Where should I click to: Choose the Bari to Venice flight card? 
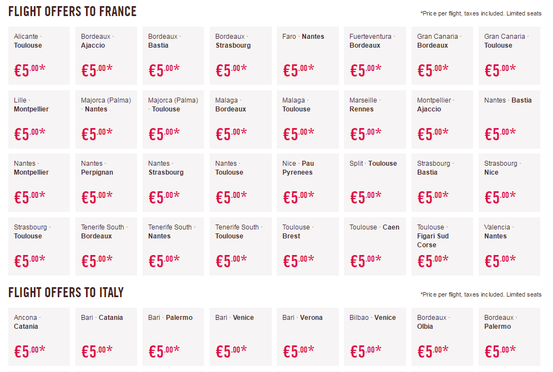coord(241,337)
